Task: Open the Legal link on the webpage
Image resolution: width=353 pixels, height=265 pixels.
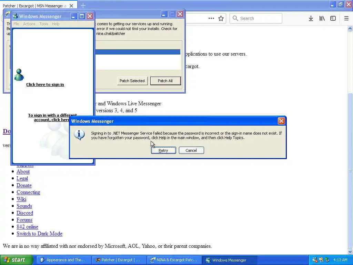Action: pos(22,178)
